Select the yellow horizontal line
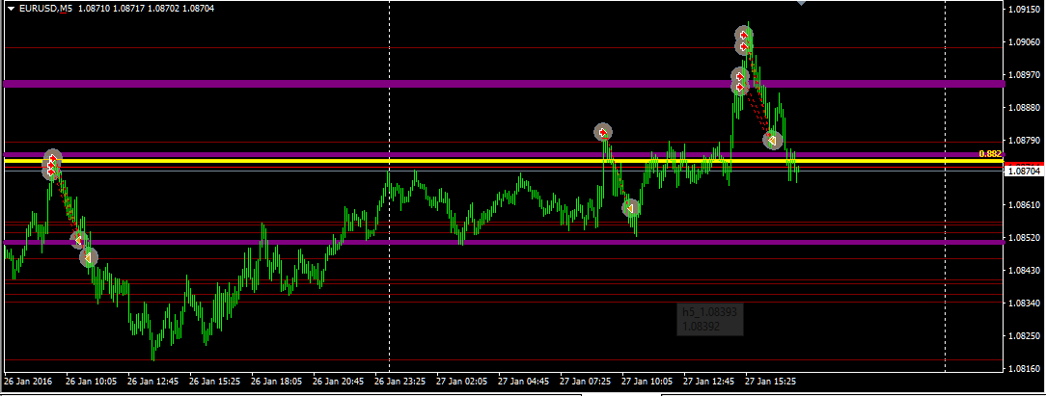1046x396 pixels. click(504, 160)
